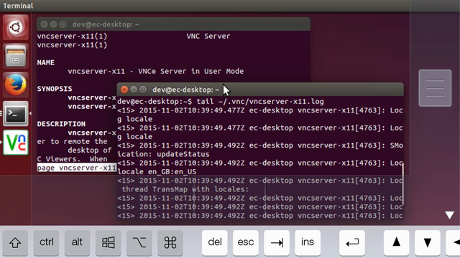Click the background terminal title bar
Image resolution: width=460 pixels, height=258 pixels.
click(x=173, y=24)
